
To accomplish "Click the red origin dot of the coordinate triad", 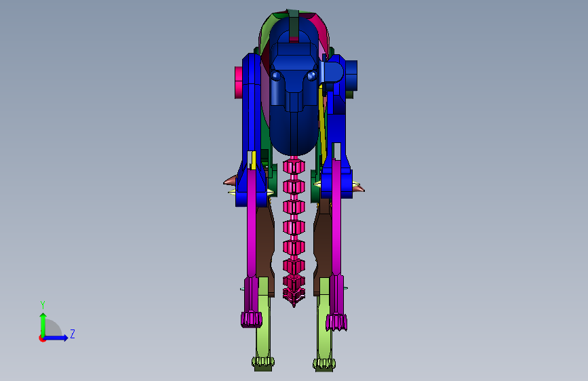I will (41, 338).
